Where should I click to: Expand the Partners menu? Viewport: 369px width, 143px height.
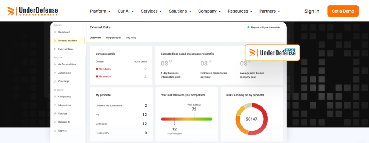click(270, 11)
